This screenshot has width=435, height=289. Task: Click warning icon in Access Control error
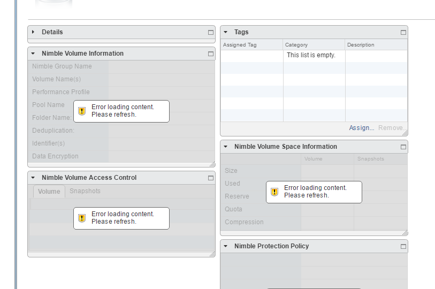pos(82,218)
